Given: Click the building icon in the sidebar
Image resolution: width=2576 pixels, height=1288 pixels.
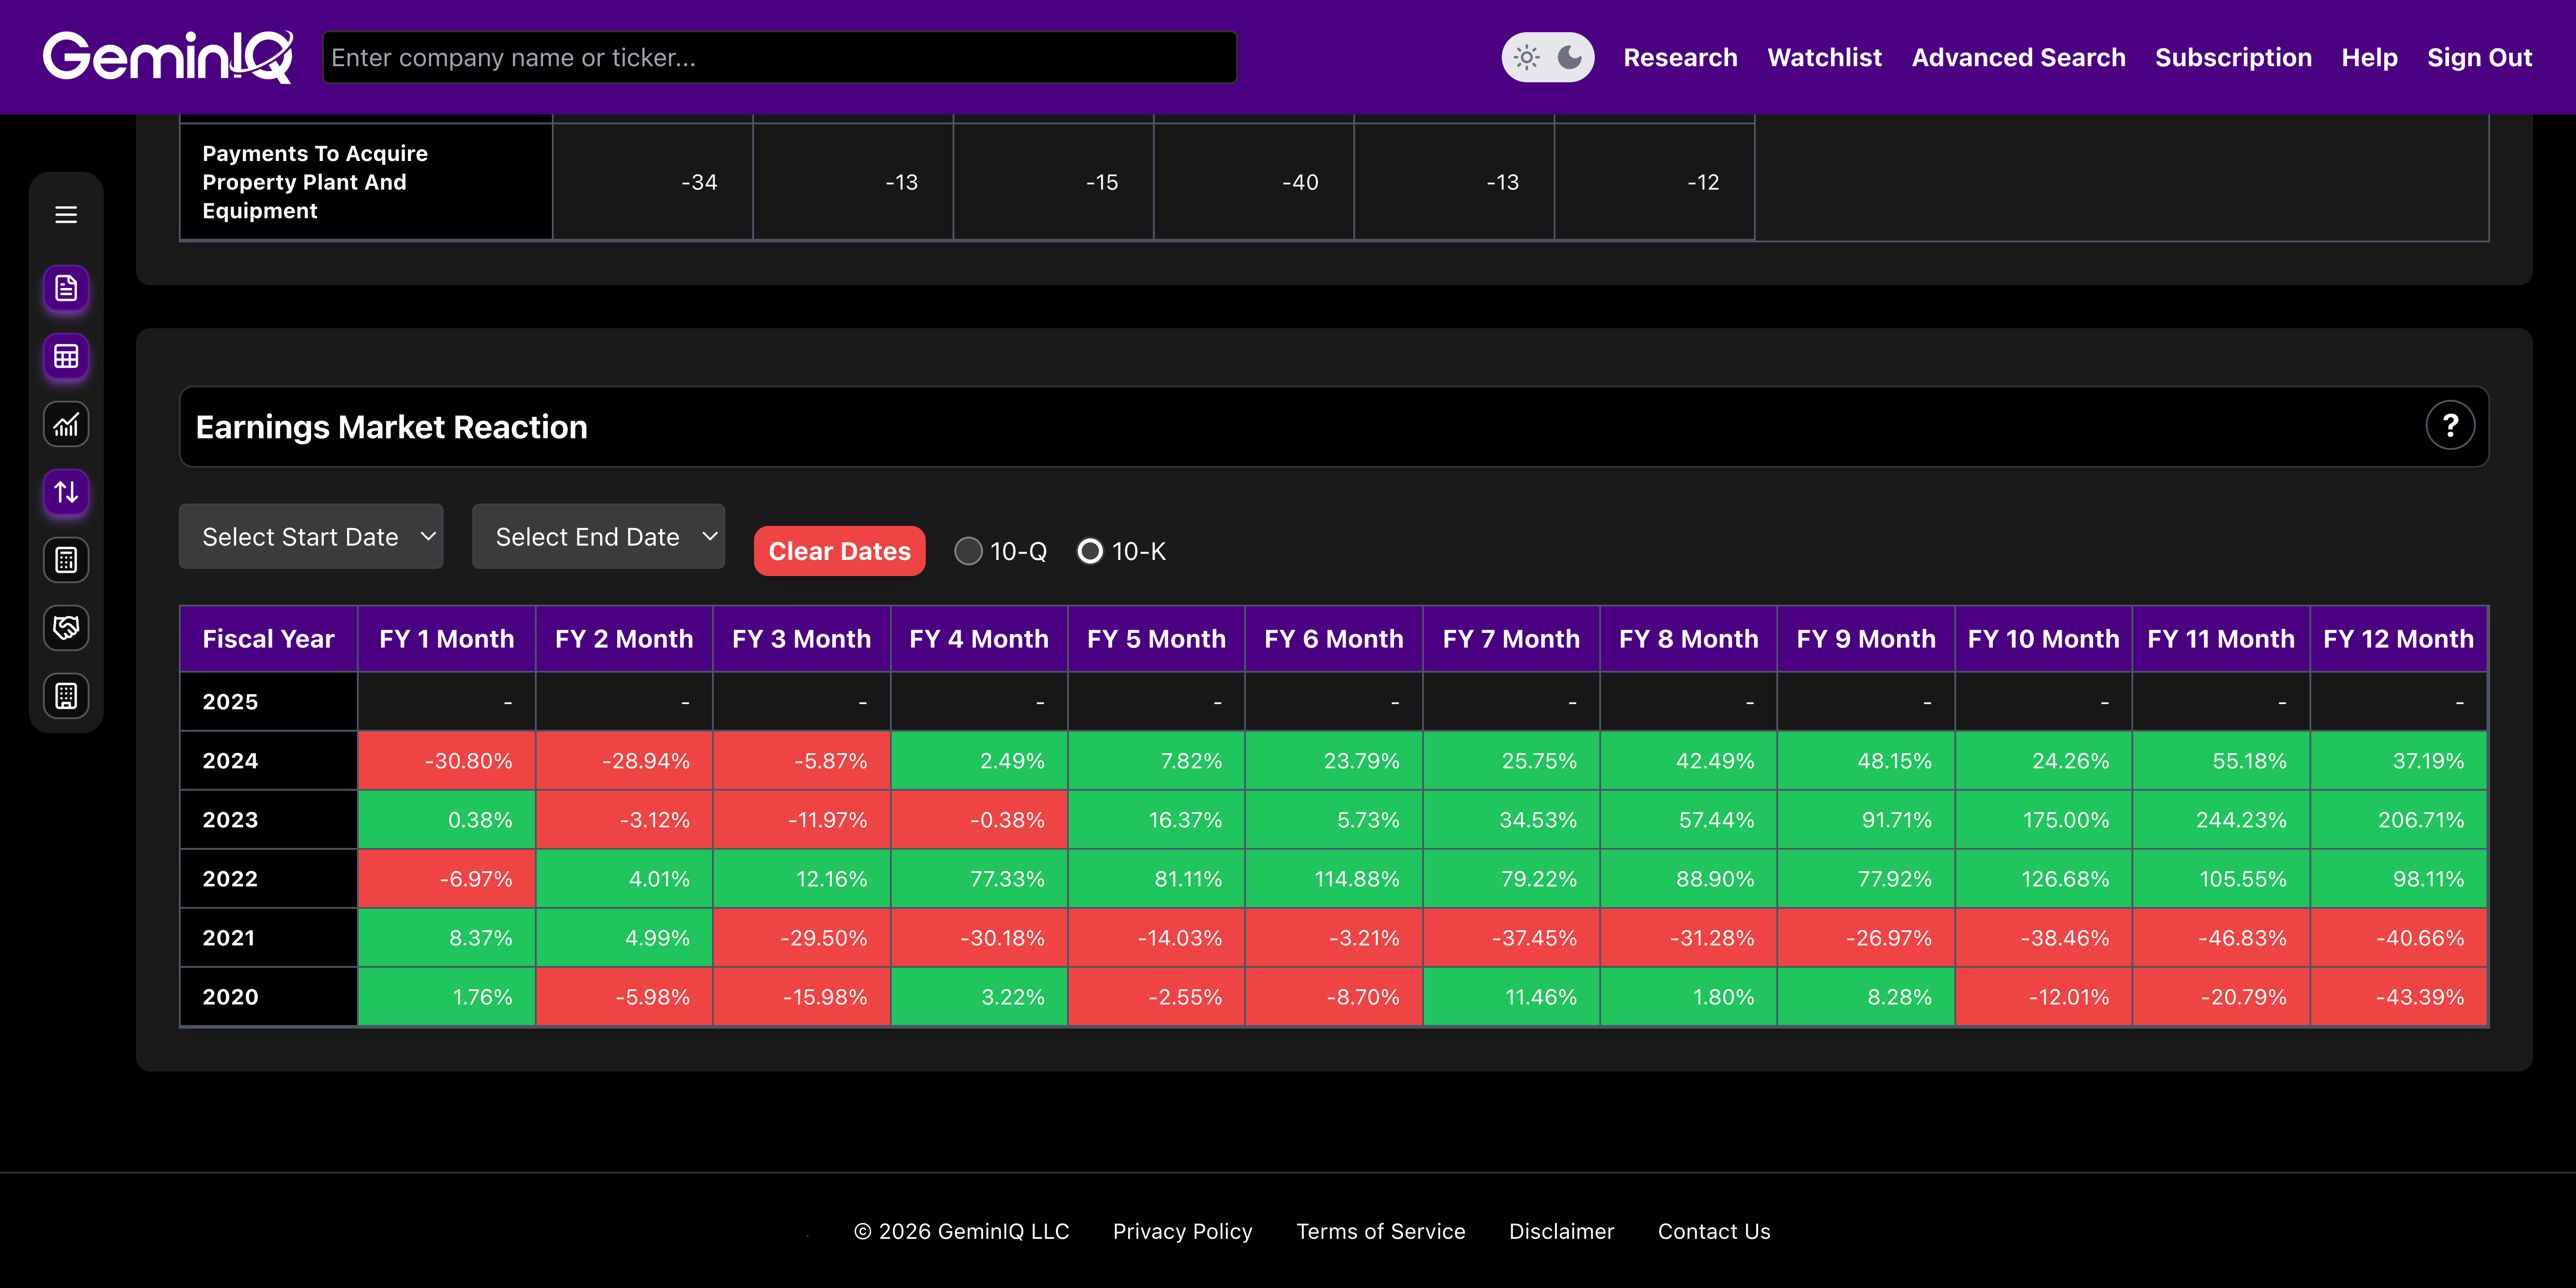Looking at the screenshot, I should pyautogui.click(x=66, y=696).
